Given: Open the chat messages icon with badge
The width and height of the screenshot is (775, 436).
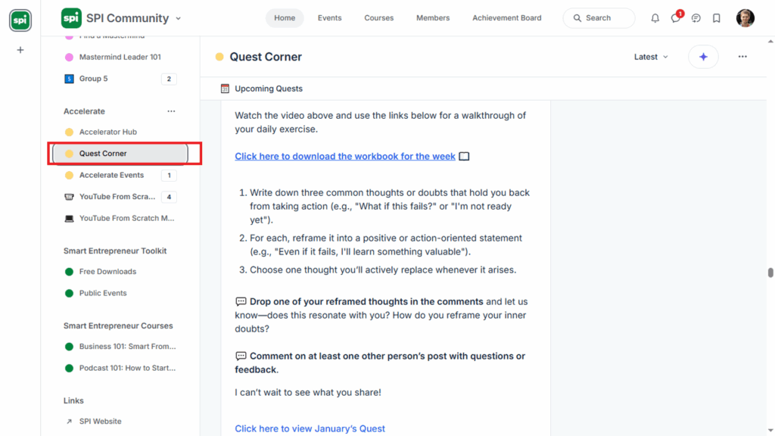Looking at the screenshot, I should click(676, 18).
